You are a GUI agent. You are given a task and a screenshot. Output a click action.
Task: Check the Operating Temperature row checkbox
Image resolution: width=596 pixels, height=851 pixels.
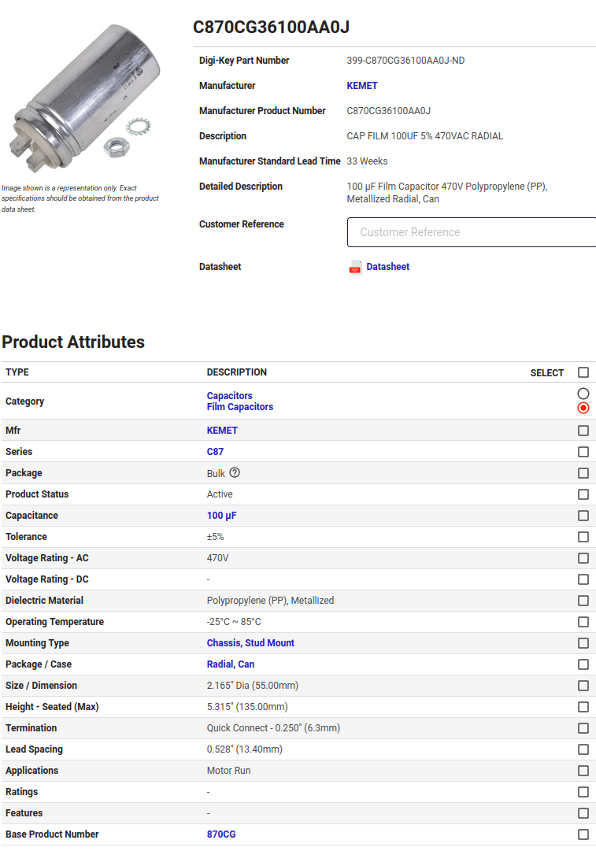pos(583,622)
